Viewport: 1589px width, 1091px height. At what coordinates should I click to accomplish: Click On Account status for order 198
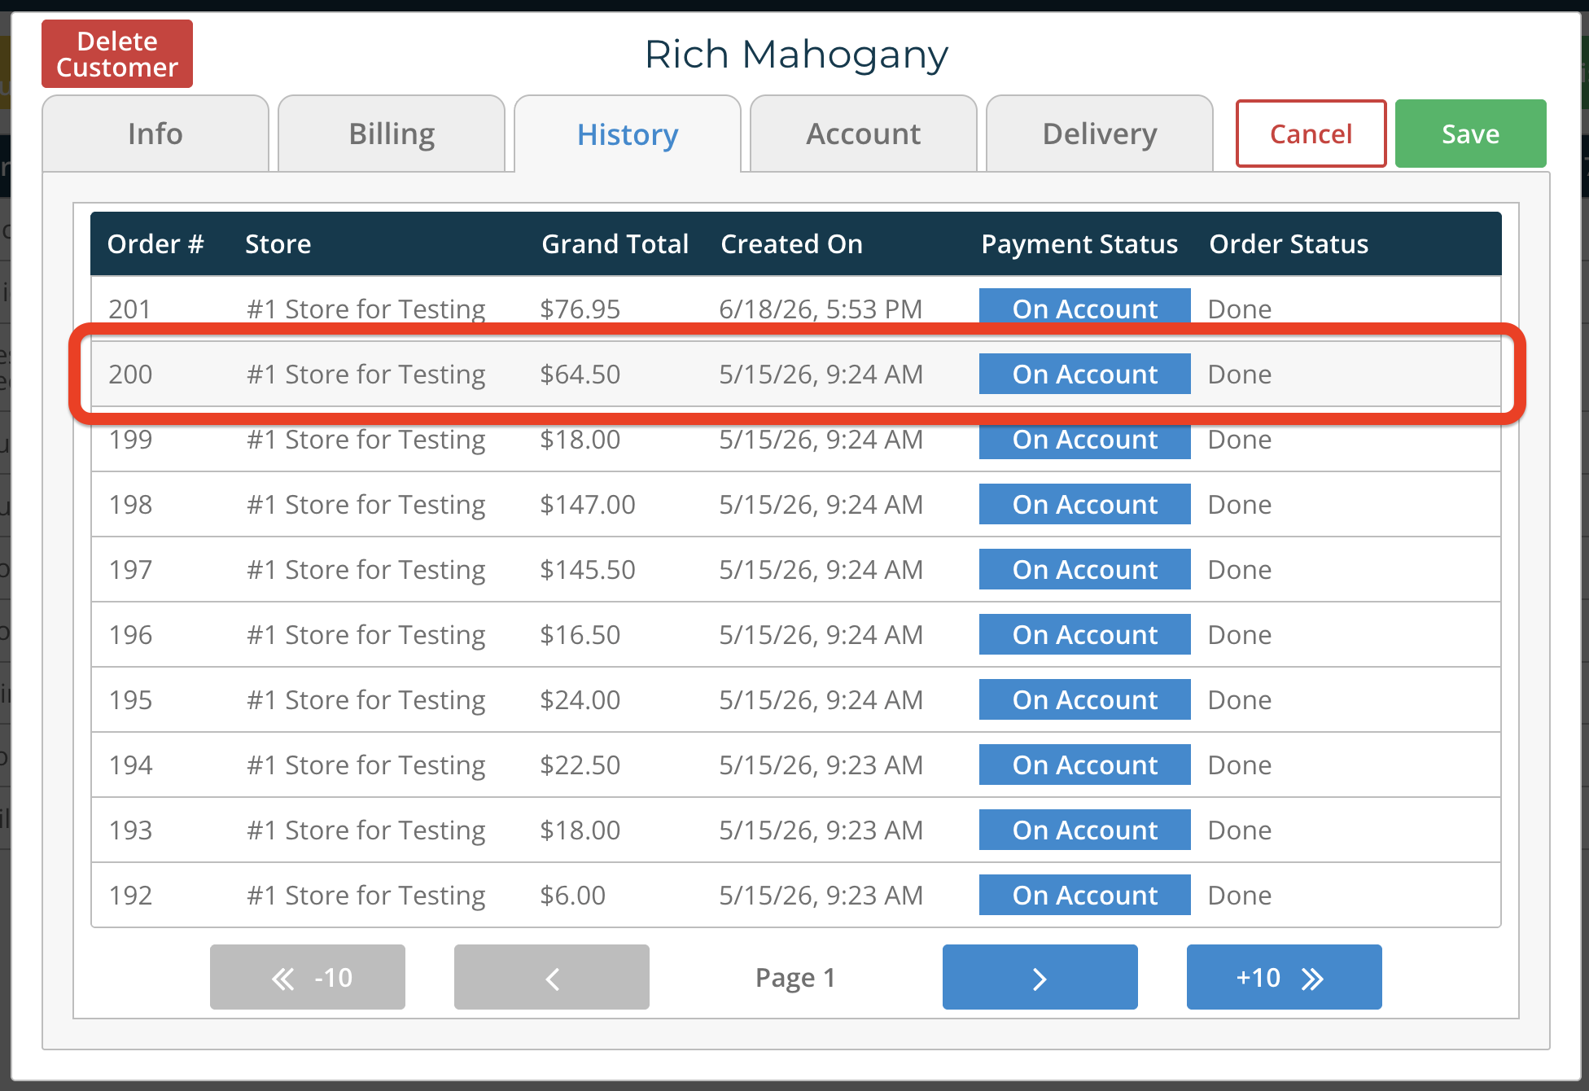pyautogui.click(x=1084, y=504)
